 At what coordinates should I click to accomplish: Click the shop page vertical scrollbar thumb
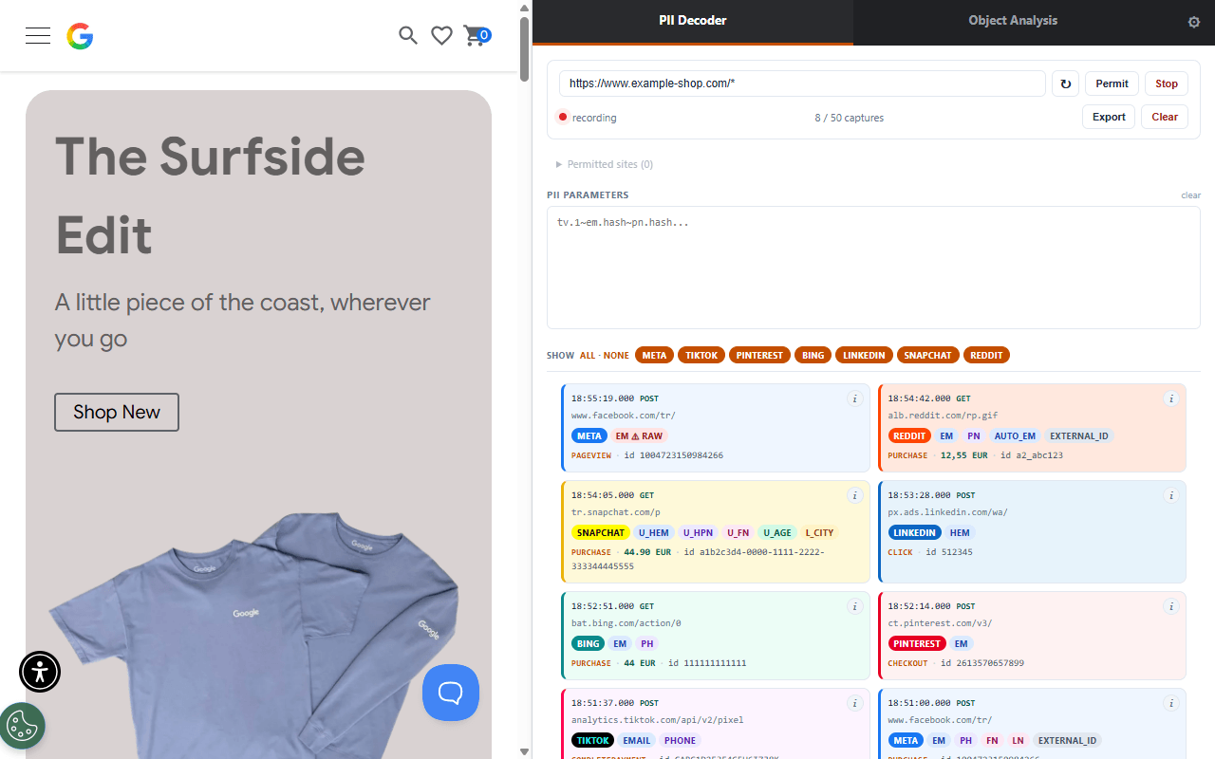(525, 49)
